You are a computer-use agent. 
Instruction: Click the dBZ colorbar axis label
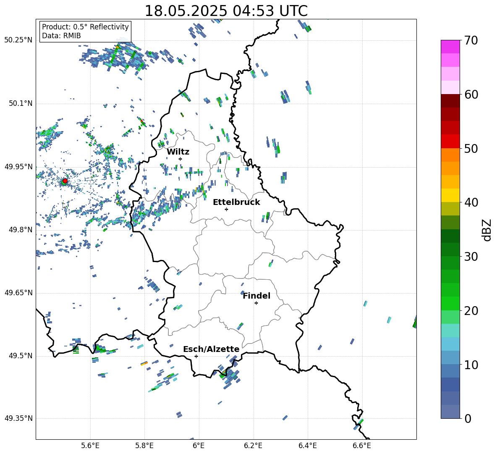487,230
